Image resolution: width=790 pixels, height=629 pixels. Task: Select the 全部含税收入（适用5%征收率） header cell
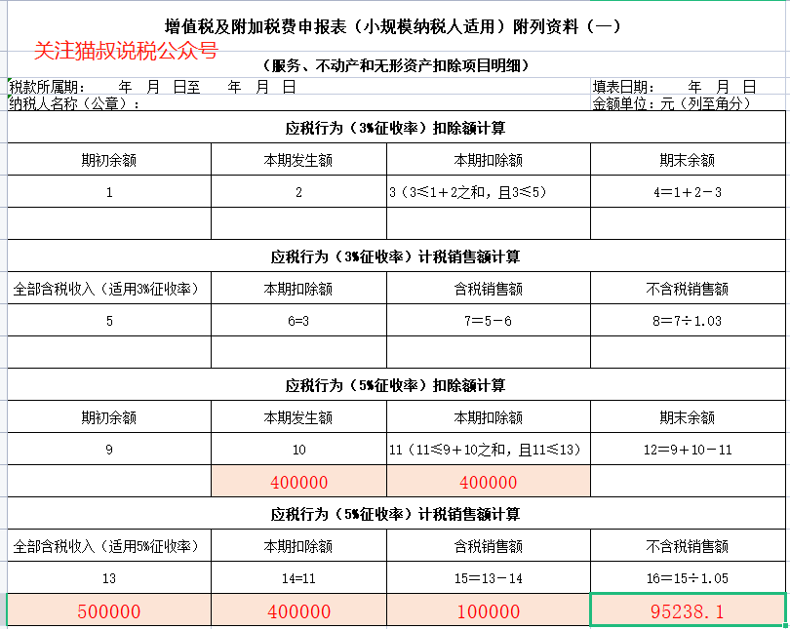click(109, 546)
